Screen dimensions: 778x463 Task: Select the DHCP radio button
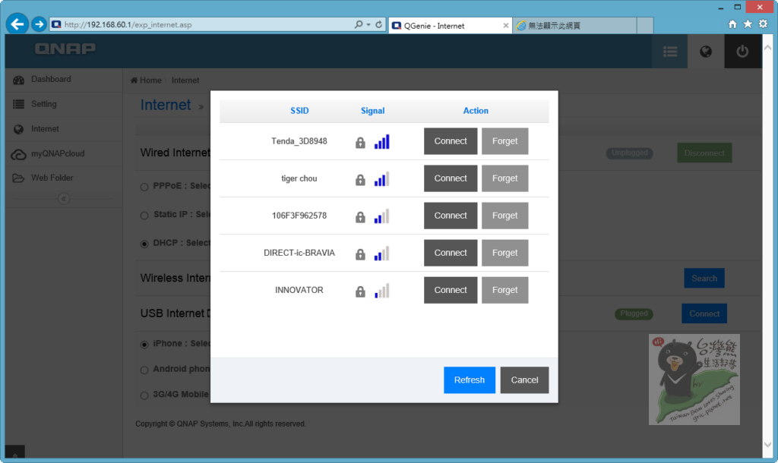click(144, 244)
